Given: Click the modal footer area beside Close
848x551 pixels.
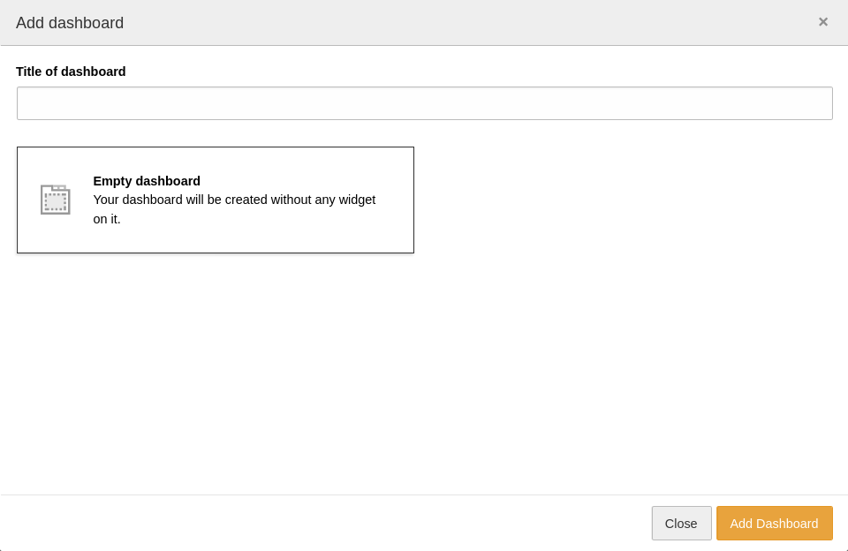Looking at the screenshot, I should pyautogui.click(x=353, y=523).
